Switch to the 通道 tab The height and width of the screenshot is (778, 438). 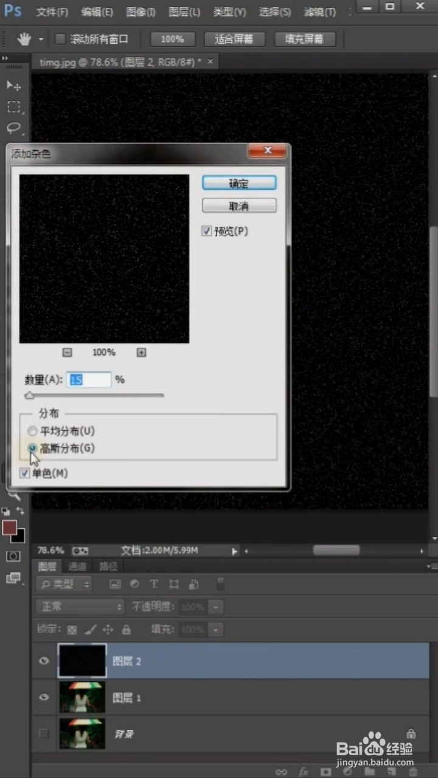[x=77, y=566]
